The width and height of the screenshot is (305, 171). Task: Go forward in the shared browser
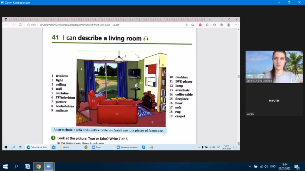(13, 25)
